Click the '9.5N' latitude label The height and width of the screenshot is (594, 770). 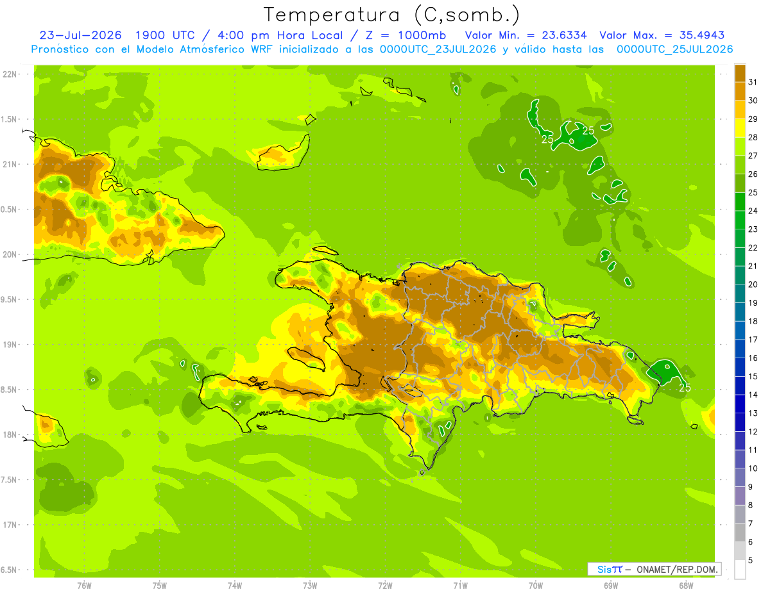pyautogui.click(x=10, y=299)
